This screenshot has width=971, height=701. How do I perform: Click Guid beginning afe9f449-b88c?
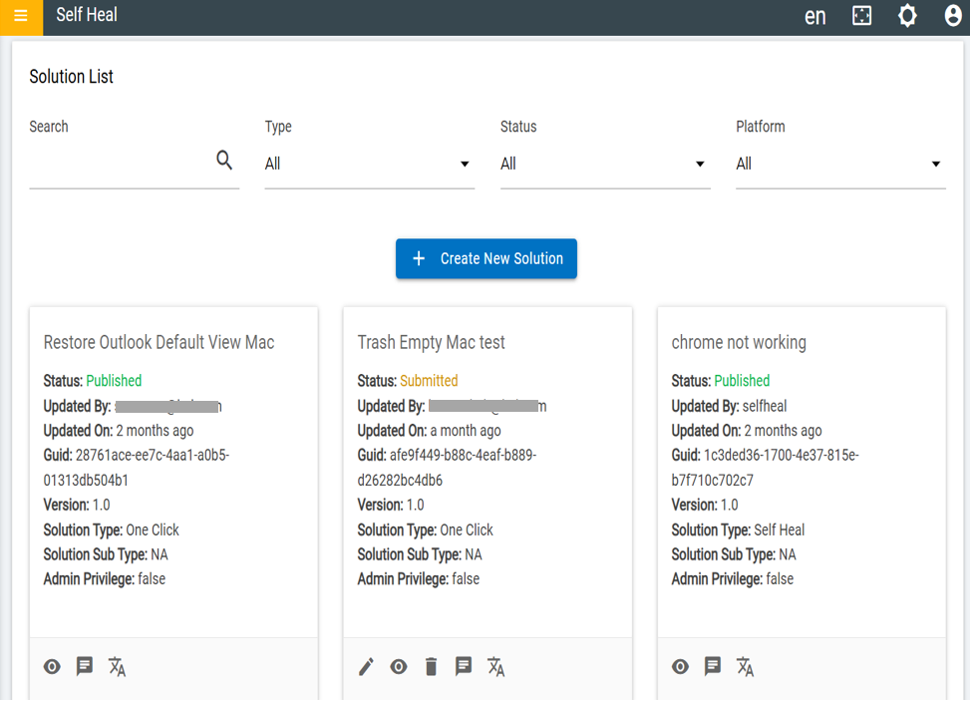447,468
